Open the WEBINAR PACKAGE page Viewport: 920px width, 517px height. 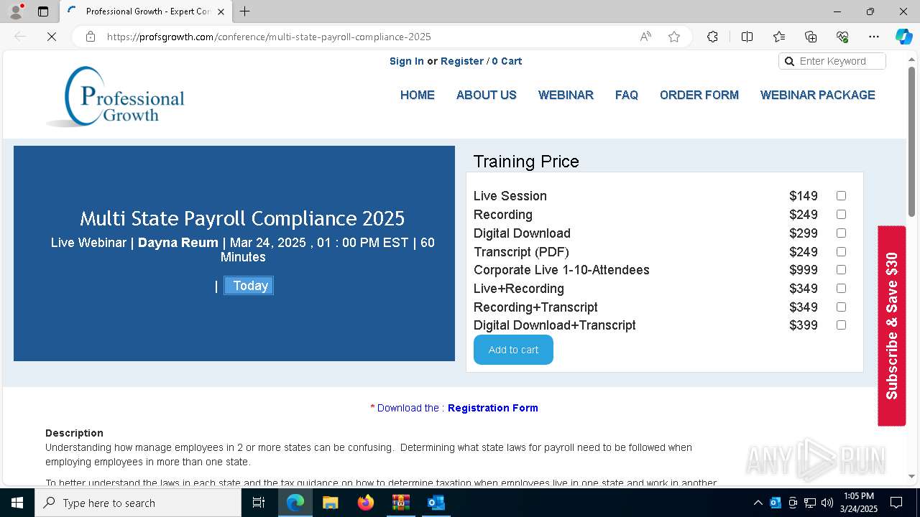818,95
